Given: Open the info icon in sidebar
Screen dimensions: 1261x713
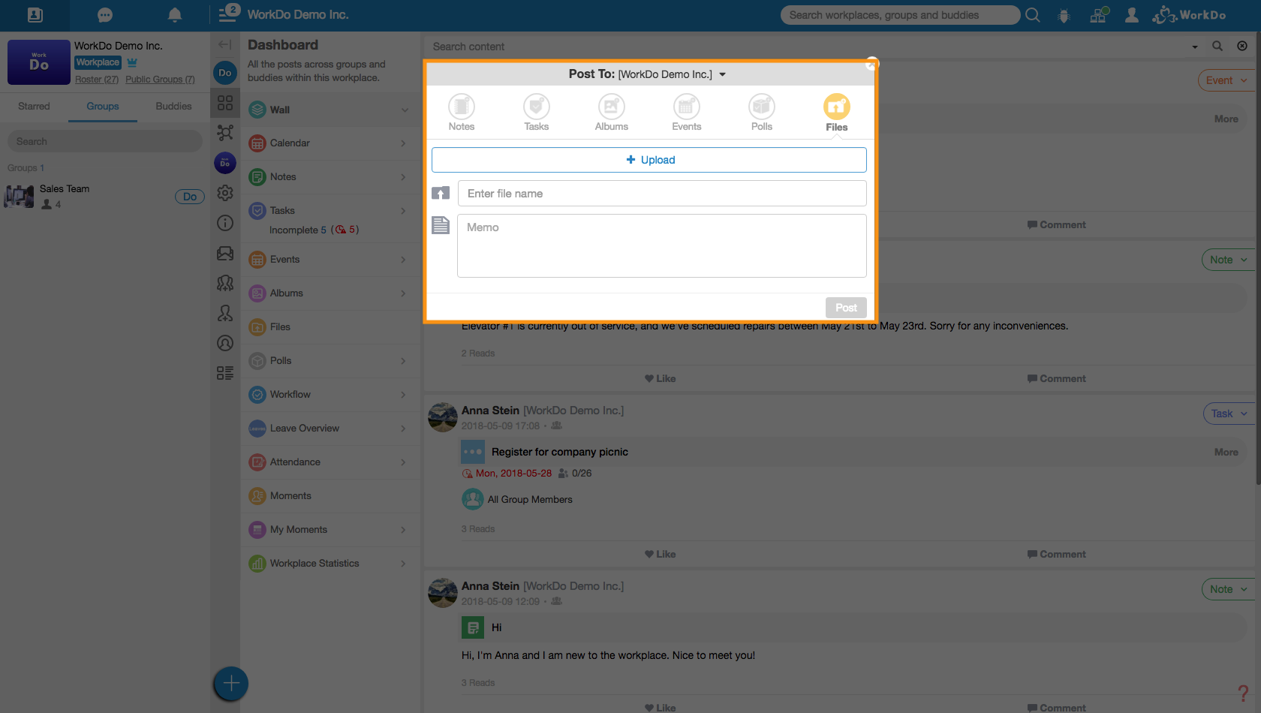Looking at the screenshot, I should click(x=225, y=223).
